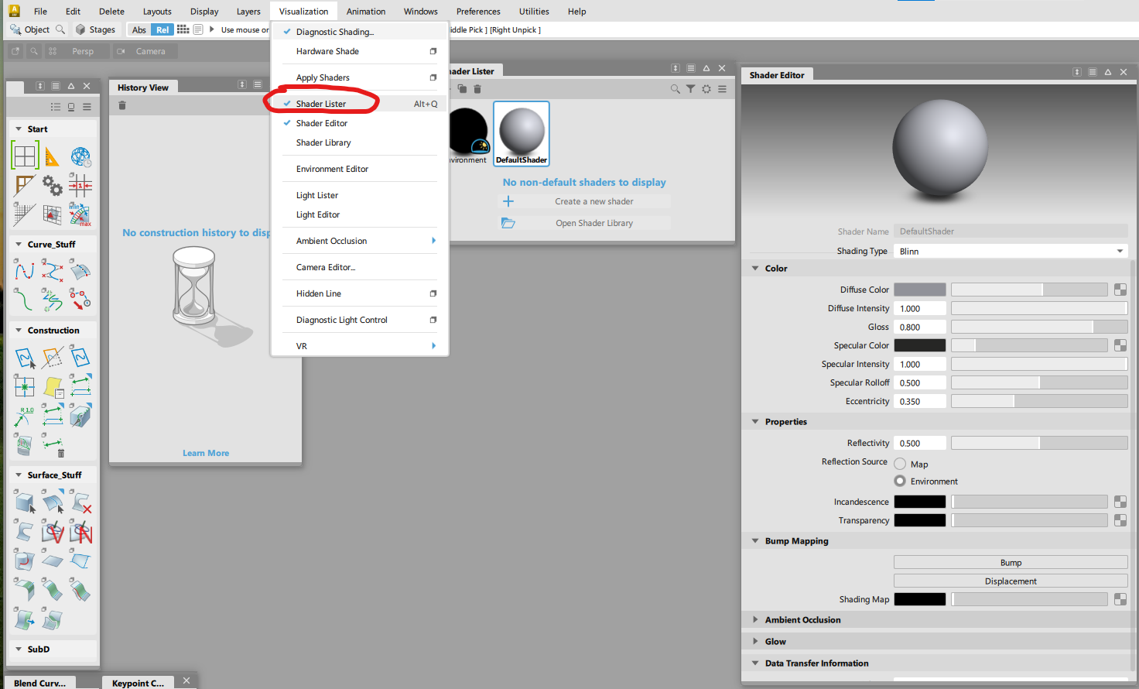This screenshot has height=689, width=1139.
Task: Click the duplicate shader icon in Shader Lister
Action: pyautogui.click(x=462, y=88)
